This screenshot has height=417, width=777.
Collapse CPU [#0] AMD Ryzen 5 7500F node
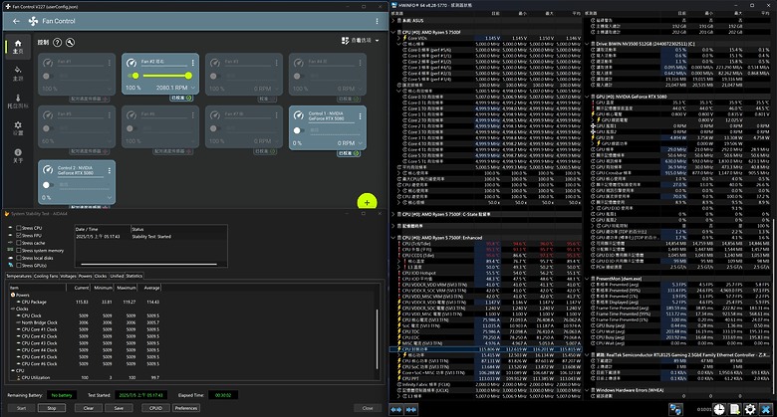pyautogui.click(x=393, y=32)
